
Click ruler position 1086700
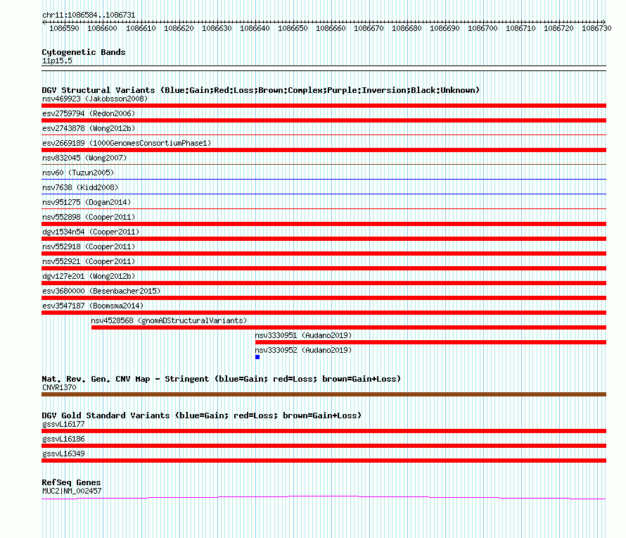pyautogui.click(x=483, y=28)
